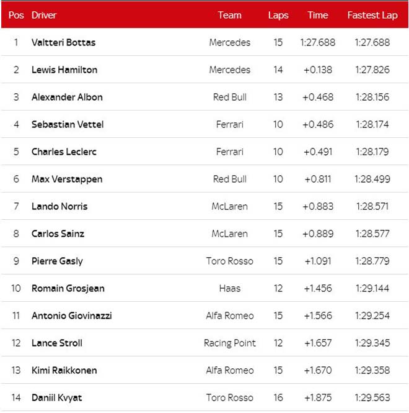Click Charles Leclerc's name
Image resolution: width=409 pixels, height=413 pixels.
(x=64, y=152)
